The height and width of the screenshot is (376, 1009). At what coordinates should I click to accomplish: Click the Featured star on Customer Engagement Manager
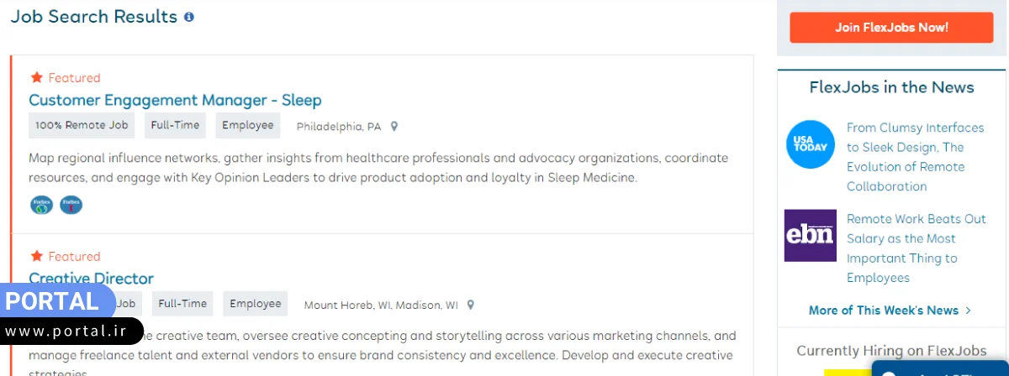pyautogui.click(x=36, y=77)
